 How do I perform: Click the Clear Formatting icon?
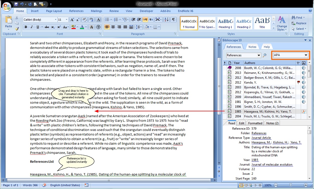pos(85,20)
